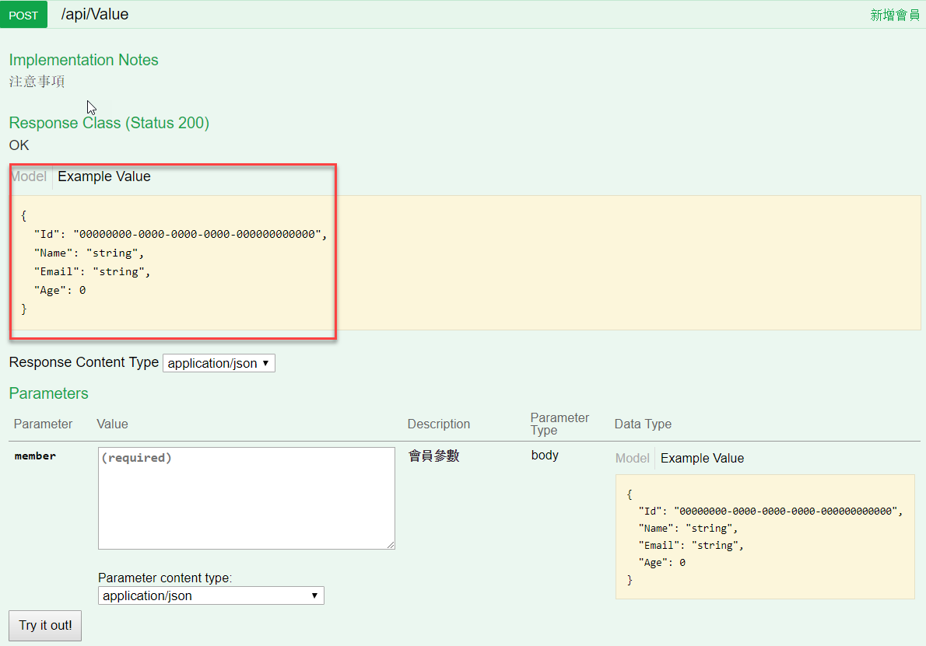Open the Parameter content type dropdown
926x646 pixels.
point(211,595)
